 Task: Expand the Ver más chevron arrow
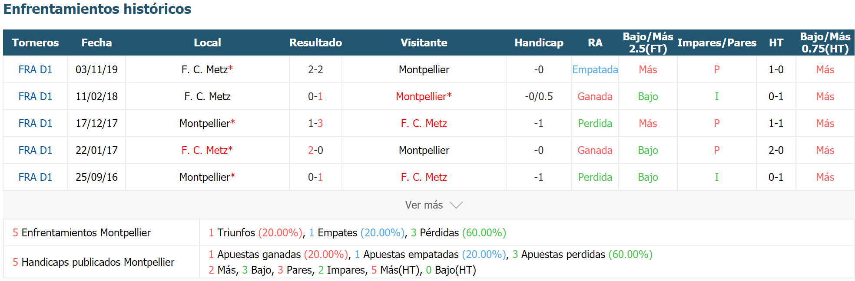pos(456,205)
